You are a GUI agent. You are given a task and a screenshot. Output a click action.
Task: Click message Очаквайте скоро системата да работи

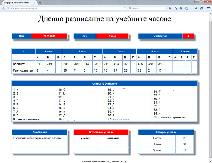click(37, 138)
